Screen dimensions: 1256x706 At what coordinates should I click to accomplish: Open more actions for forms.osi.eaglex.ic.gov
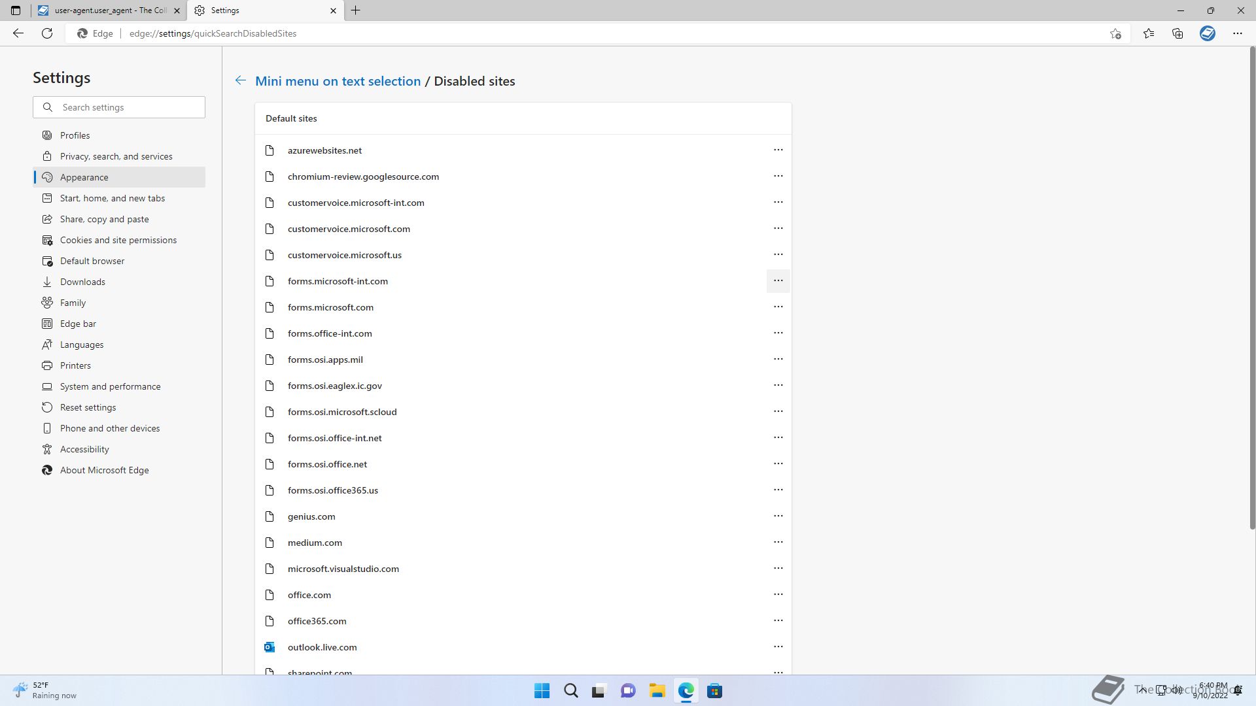pyautogui.click(x=778, y=386)
